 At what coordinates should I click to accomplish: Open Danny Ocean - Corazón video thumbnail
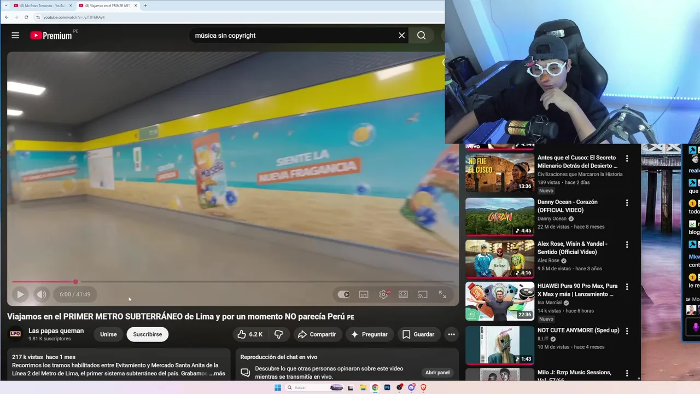click(500, 217)
